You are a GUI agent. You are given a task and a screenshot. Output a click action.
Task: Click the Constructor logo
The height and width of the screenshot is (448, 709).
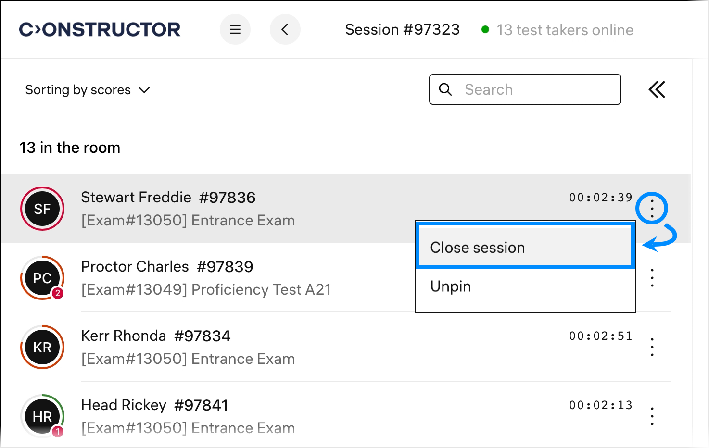pyautogui.click(x=100, y=30)
